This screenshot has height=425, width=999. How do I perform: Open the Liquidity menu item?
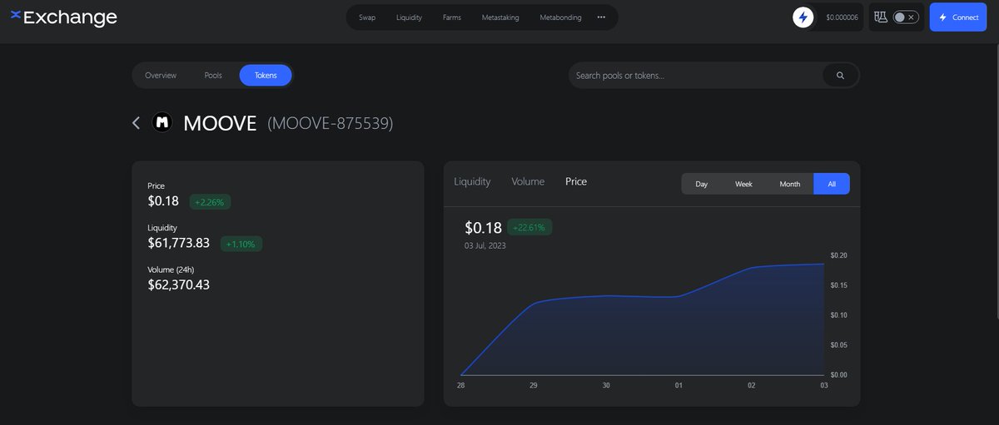tap(409, 17)
